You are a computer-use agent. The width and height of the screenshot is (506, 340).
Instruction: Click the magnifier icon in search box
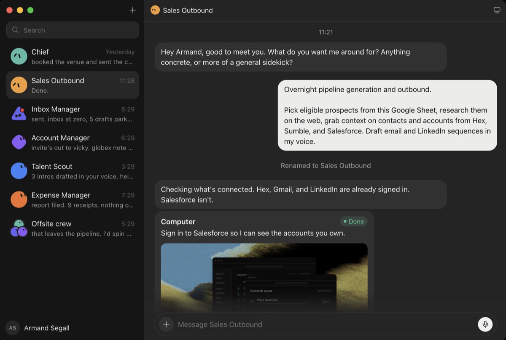16,30
